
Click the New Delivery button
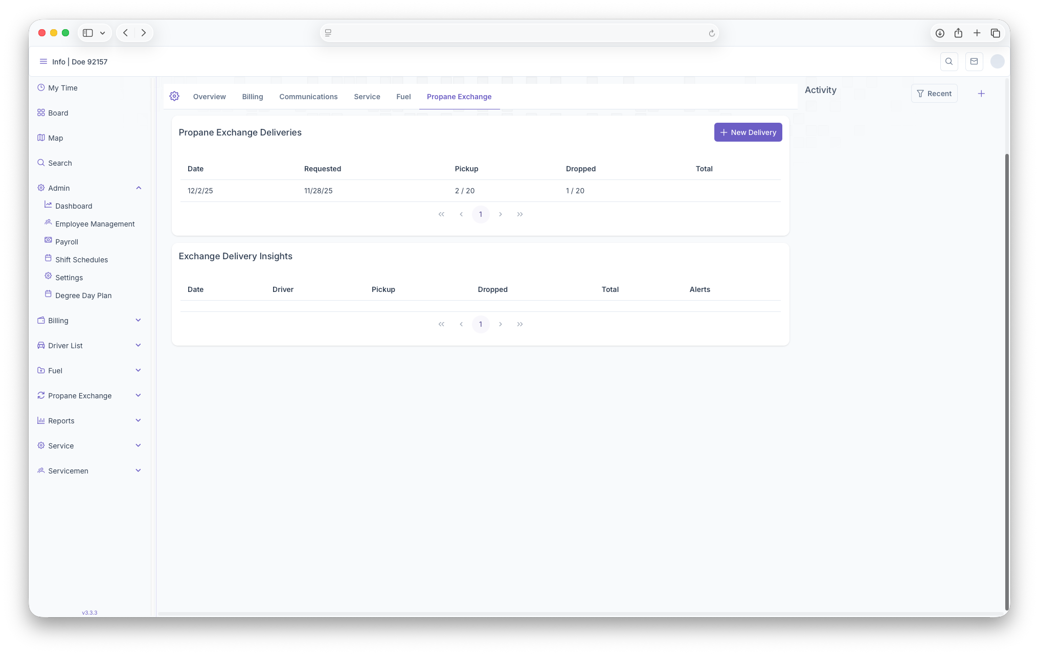click(748, 132)
